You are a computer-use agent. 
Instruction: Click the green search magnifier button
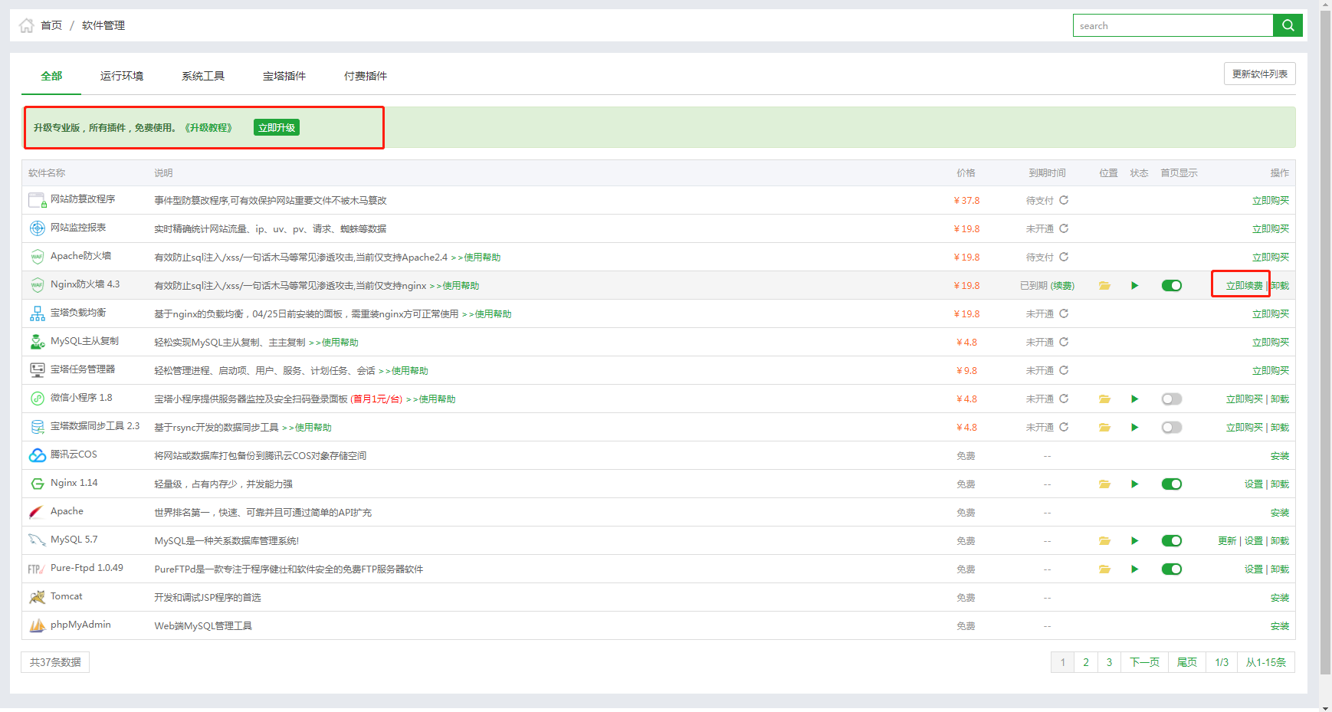tap(1288, 25)
